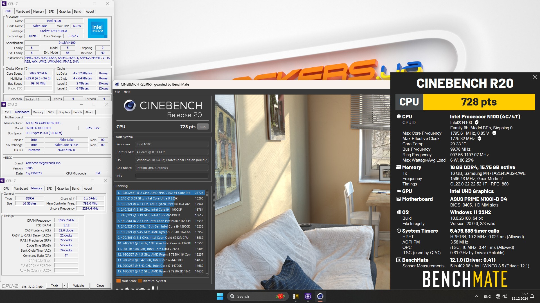Viewport: 540px width, 303px height.
Task: Click the DRAM Frequency value 1595.7 MHz
Action: point(66,220)
